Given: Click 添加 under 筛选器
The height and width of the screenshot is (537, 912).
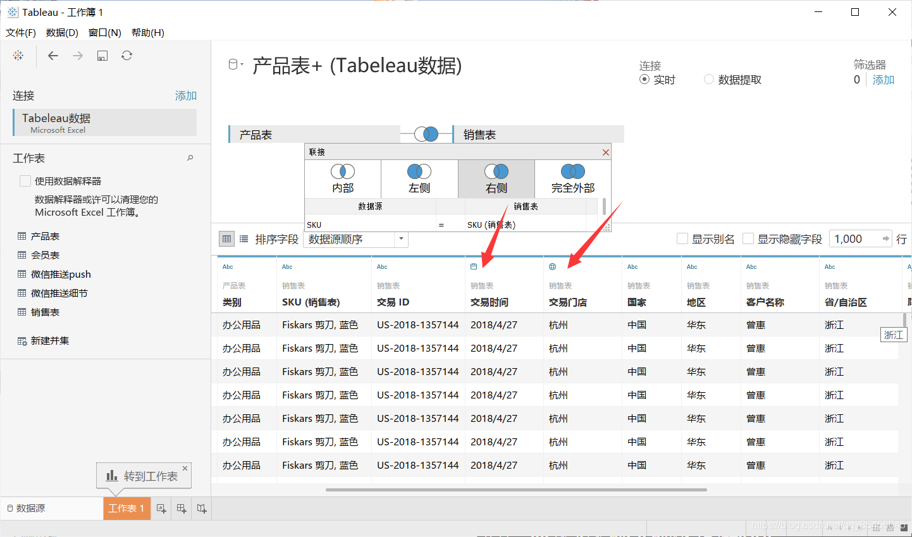Looking at the screenshot, I should tap(884, 80).
